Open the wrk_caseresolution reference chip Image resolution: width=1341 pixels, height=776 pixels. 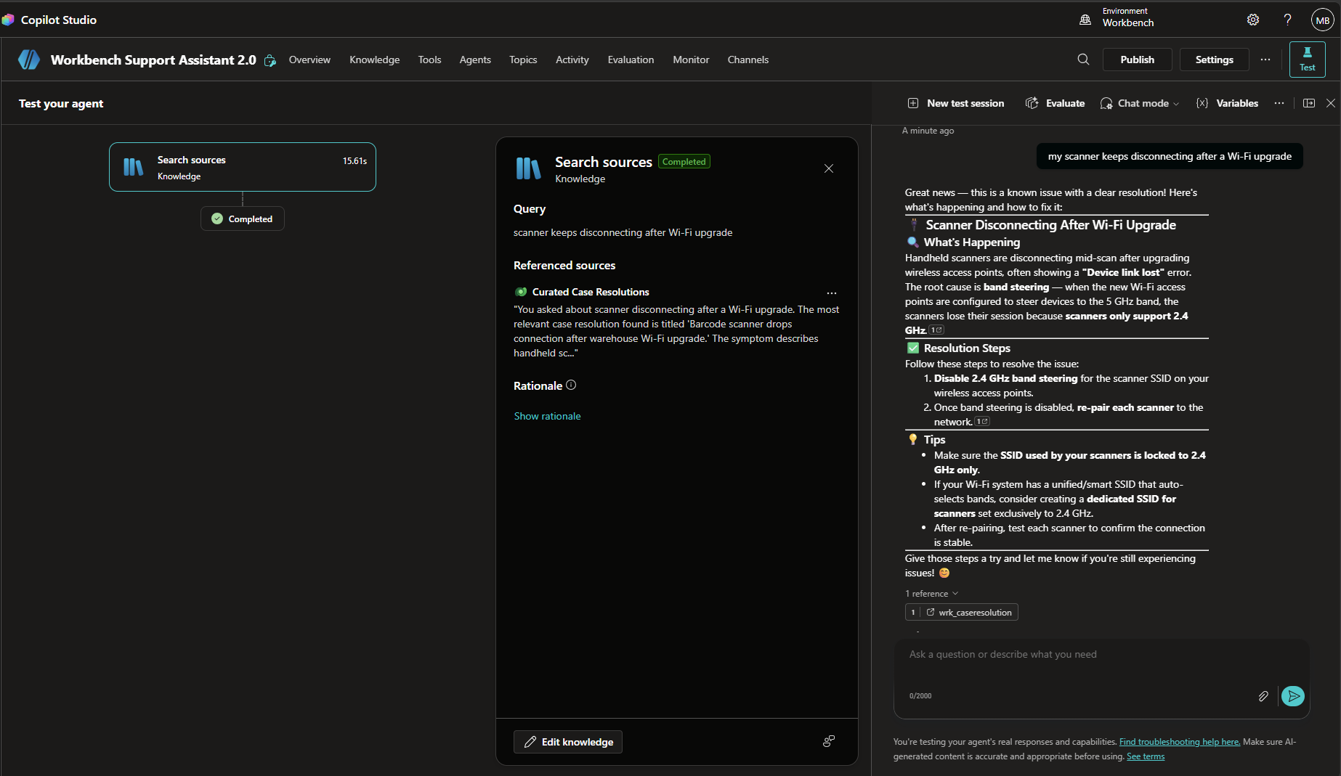click(962, 612)
